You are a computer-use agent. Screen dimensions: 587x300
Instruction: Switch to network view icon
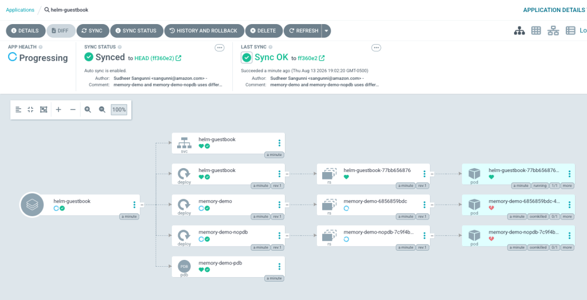click(x=553, y=31)
